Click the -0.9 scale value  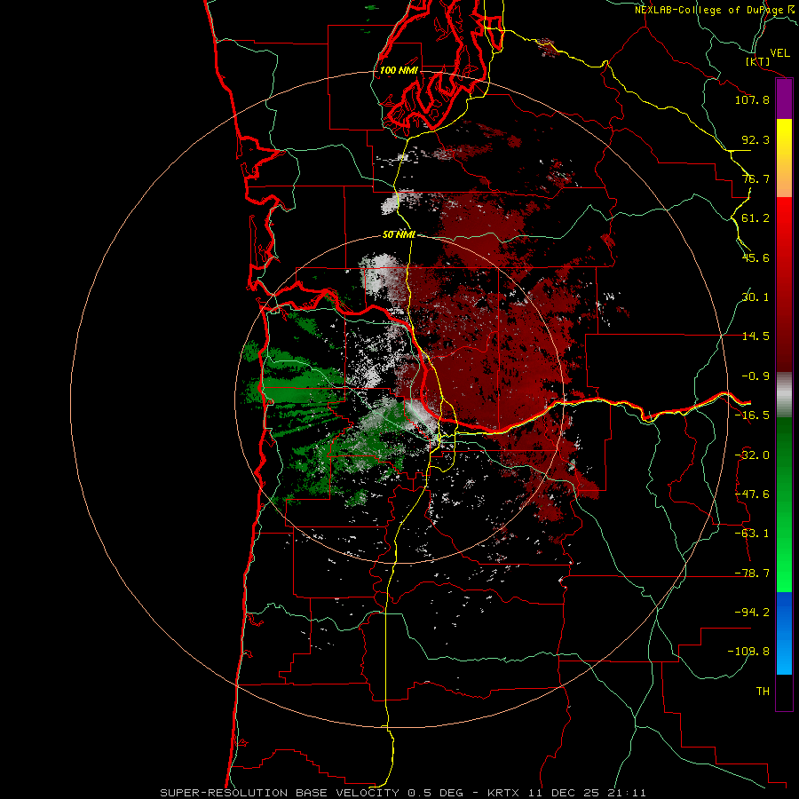[755, 376]
